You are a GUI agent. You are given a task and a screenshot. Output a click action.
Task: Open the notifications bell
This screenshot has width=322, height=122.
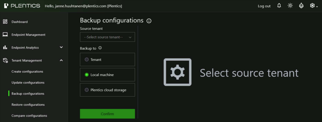coord(279,6)
